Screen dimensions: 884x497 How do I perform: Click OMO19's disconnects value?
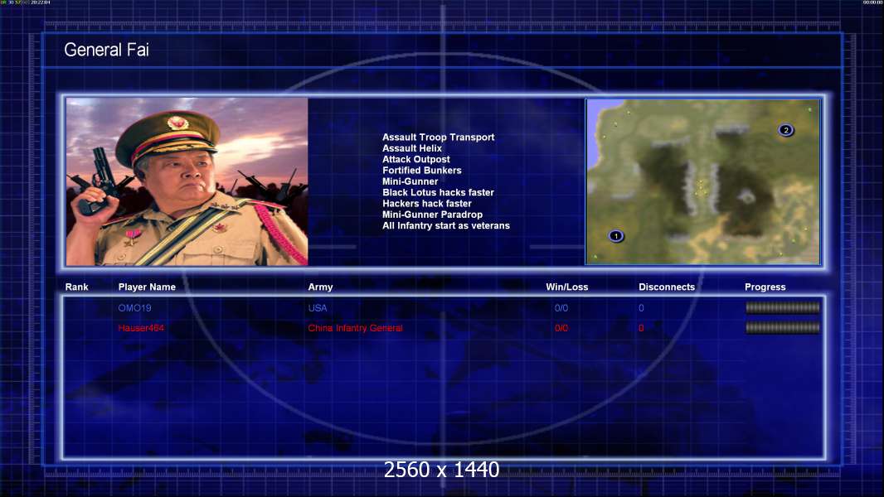point(641,308)
